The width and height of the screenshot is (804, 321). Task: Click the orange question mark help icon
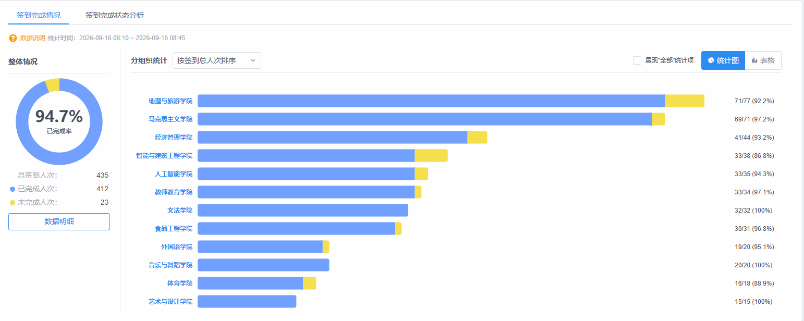tap(13, 38)
